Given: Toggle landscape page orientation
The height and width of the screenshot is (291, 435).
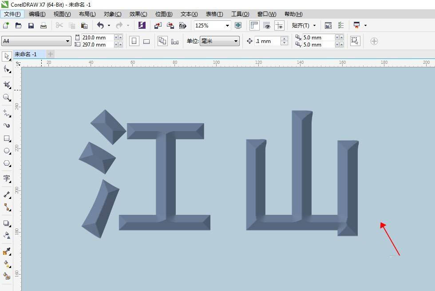Looking at the screenshot, I should (x=146, y=41).
